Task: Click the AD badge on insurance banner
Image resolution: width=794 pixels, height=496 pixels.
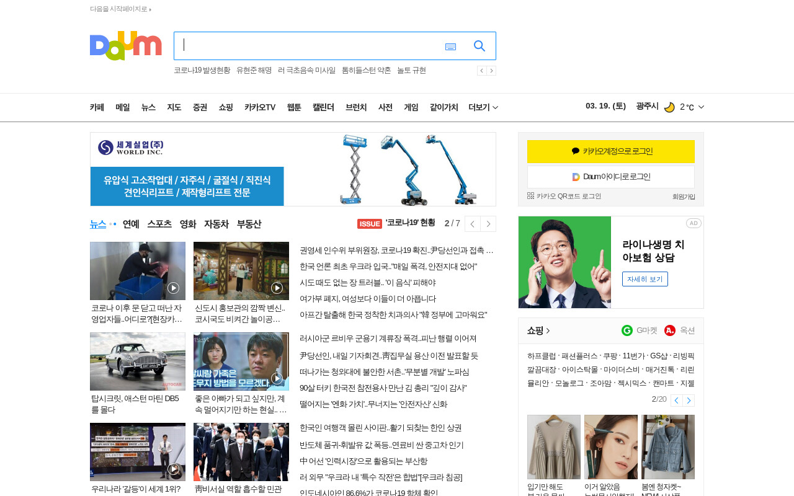Action: pyautogui.click(x=694, y=223)
